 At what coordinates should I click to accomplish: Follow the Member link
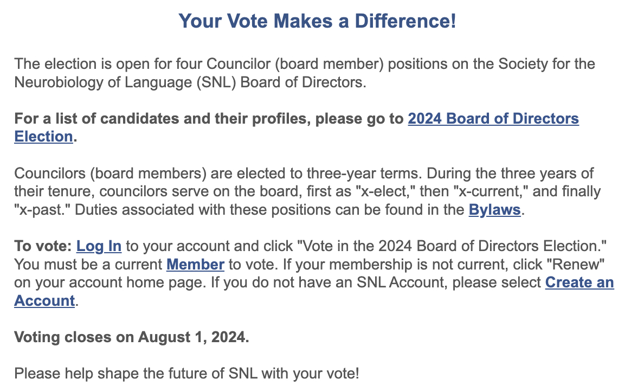(x=195, y=265)
